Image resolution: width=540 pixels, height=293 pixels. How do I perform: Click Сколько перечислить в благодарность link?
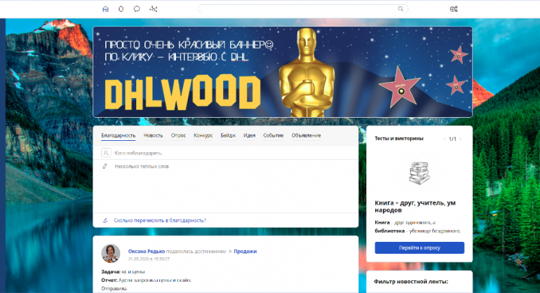[160, 220]
